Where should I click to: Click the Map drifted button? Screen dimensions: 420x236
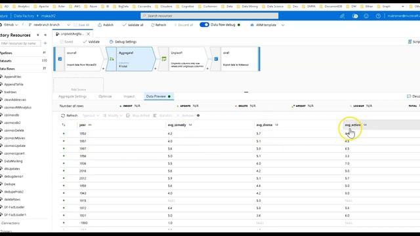pyautogui.click(x=138, y=115)
